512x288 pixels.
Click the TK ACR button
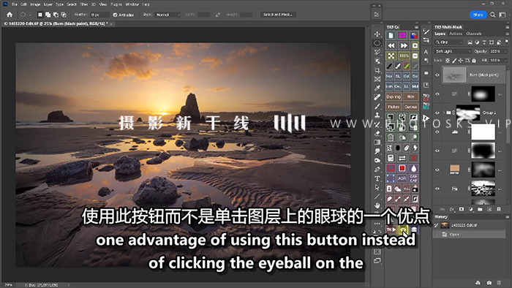tap(402, 178)
